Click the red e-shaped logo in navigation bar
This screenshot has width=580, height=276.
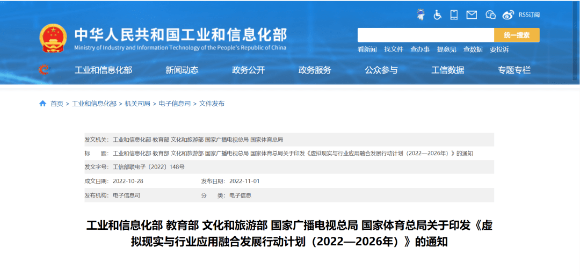[44, 70]
